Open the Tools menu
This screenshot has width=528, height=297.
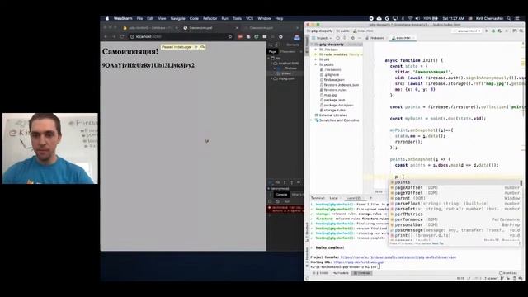(237, 18)
